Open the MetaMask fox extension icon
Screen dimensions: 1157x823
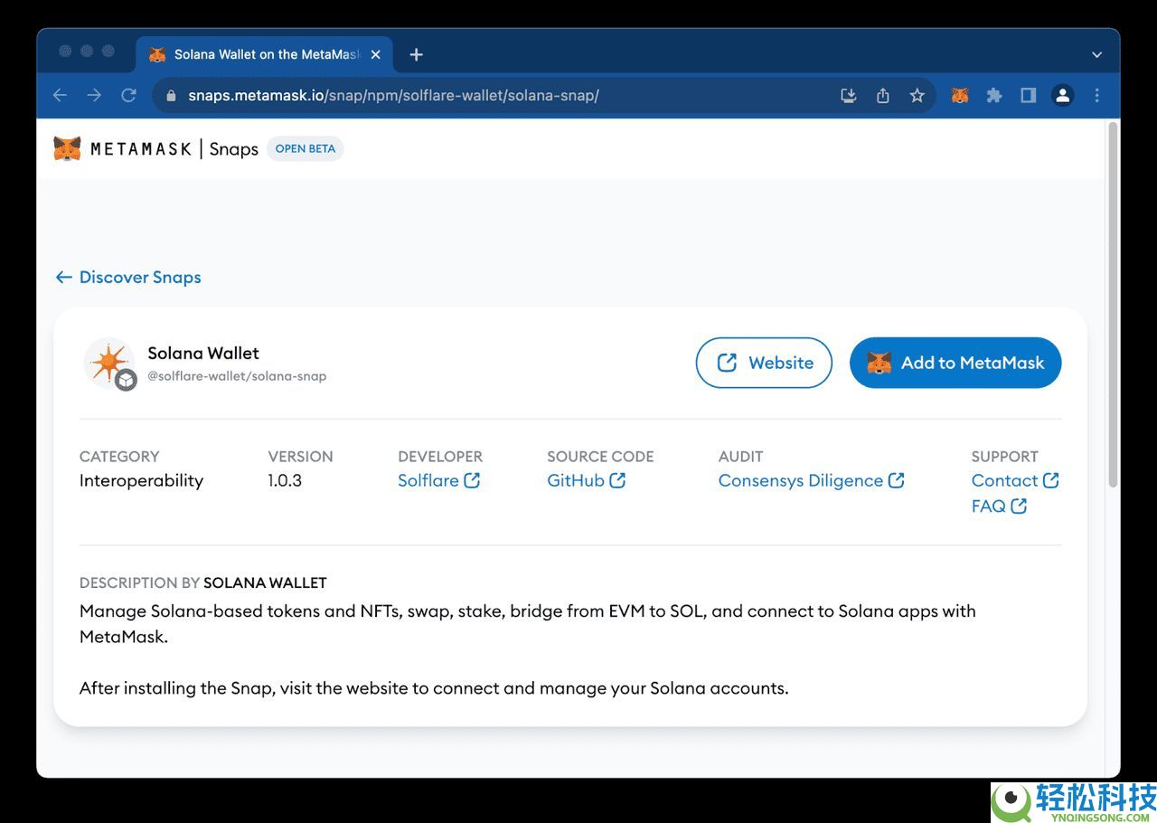pyautogui.click(x=960, y=95)
